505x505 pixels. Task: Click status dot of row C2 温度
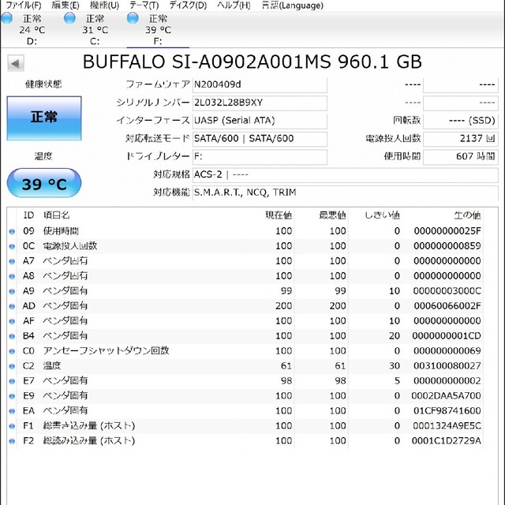coord(12,366)
